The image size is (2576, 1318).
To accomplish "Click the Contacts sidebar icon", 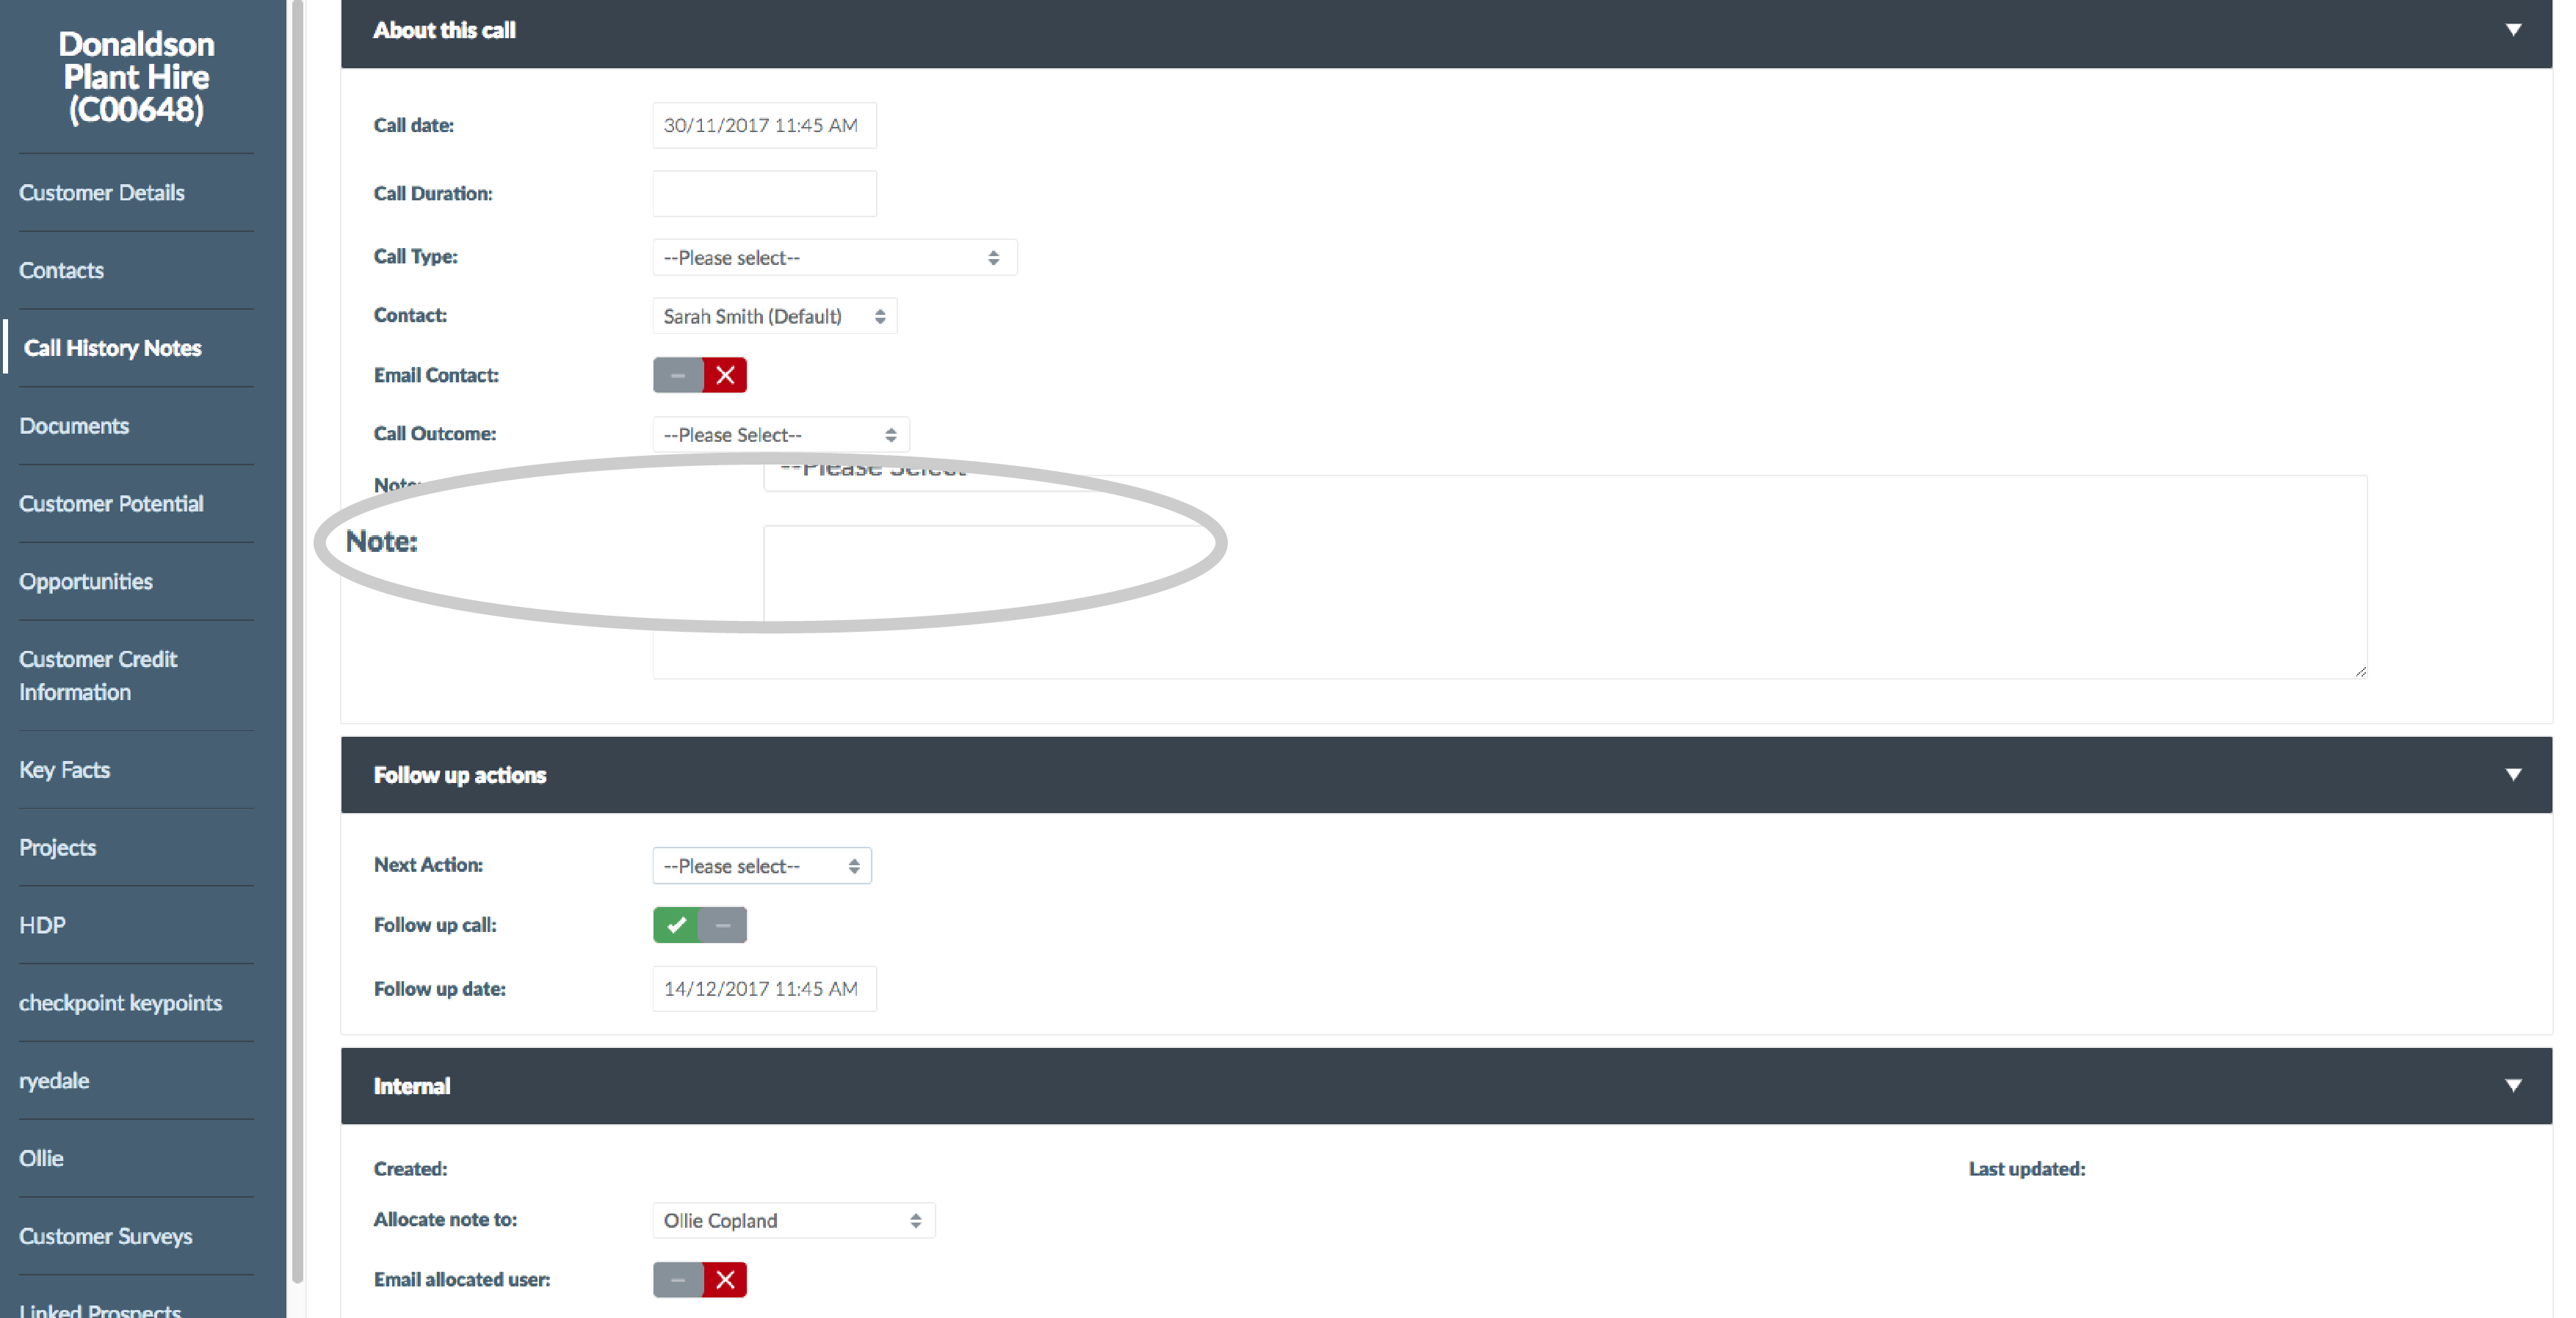I will [60, 269].
